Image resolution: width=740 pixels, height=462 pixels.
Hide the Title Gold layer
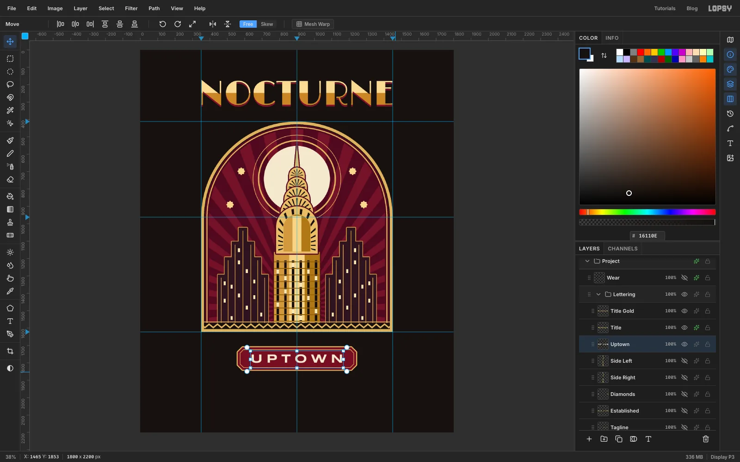[x=684, y=311]
